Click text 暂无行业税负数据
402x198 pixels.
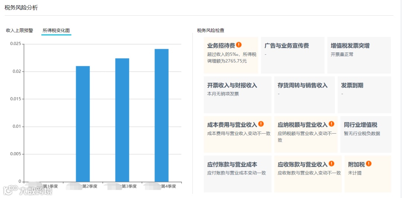point(362,133)
